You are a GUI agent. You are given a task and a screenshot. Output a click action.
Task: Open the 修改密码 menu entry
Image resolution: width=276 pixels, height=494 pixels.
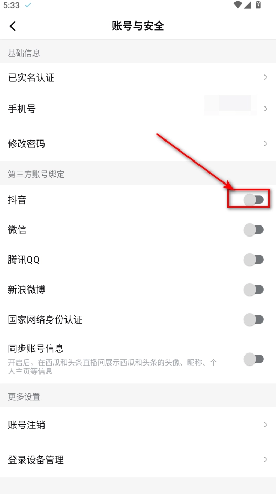(x=138, y=144)
